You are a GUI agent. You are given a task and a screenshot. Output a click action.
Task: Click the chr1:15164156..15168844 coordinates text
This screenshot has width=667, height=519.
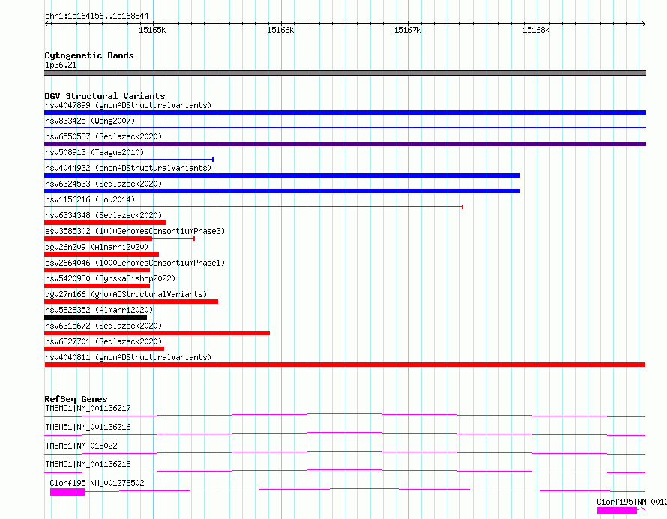pos(97,16)
